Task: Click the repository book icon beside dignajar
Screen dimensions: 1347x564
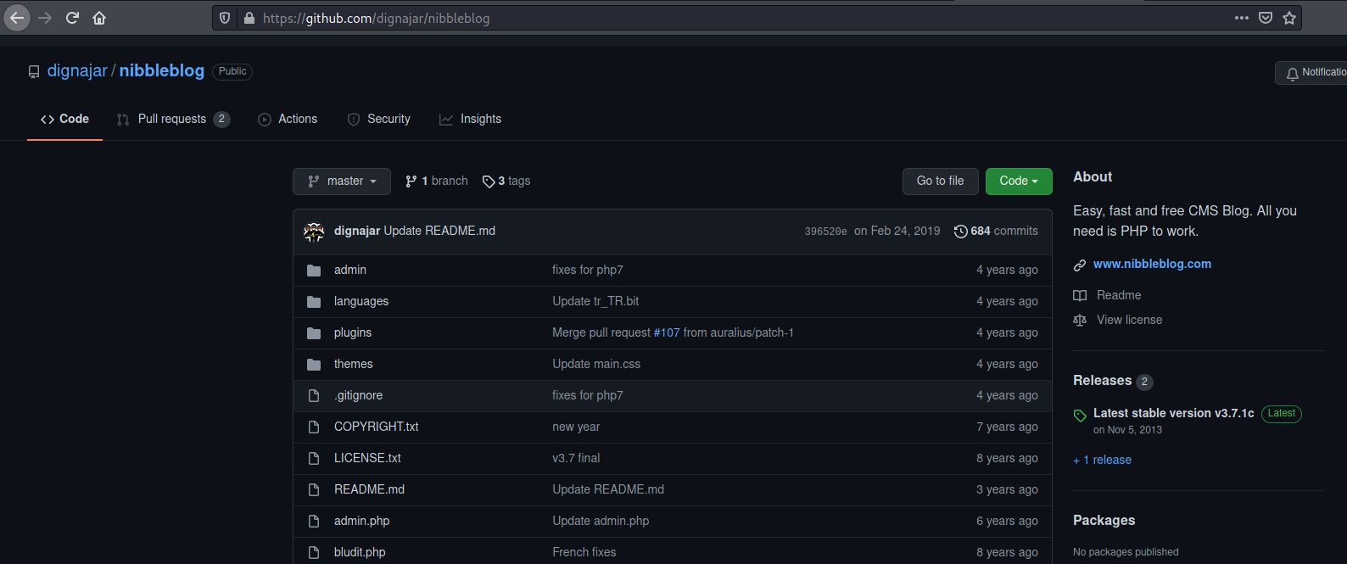Action: pyautogui.click(x=34, y=72)
